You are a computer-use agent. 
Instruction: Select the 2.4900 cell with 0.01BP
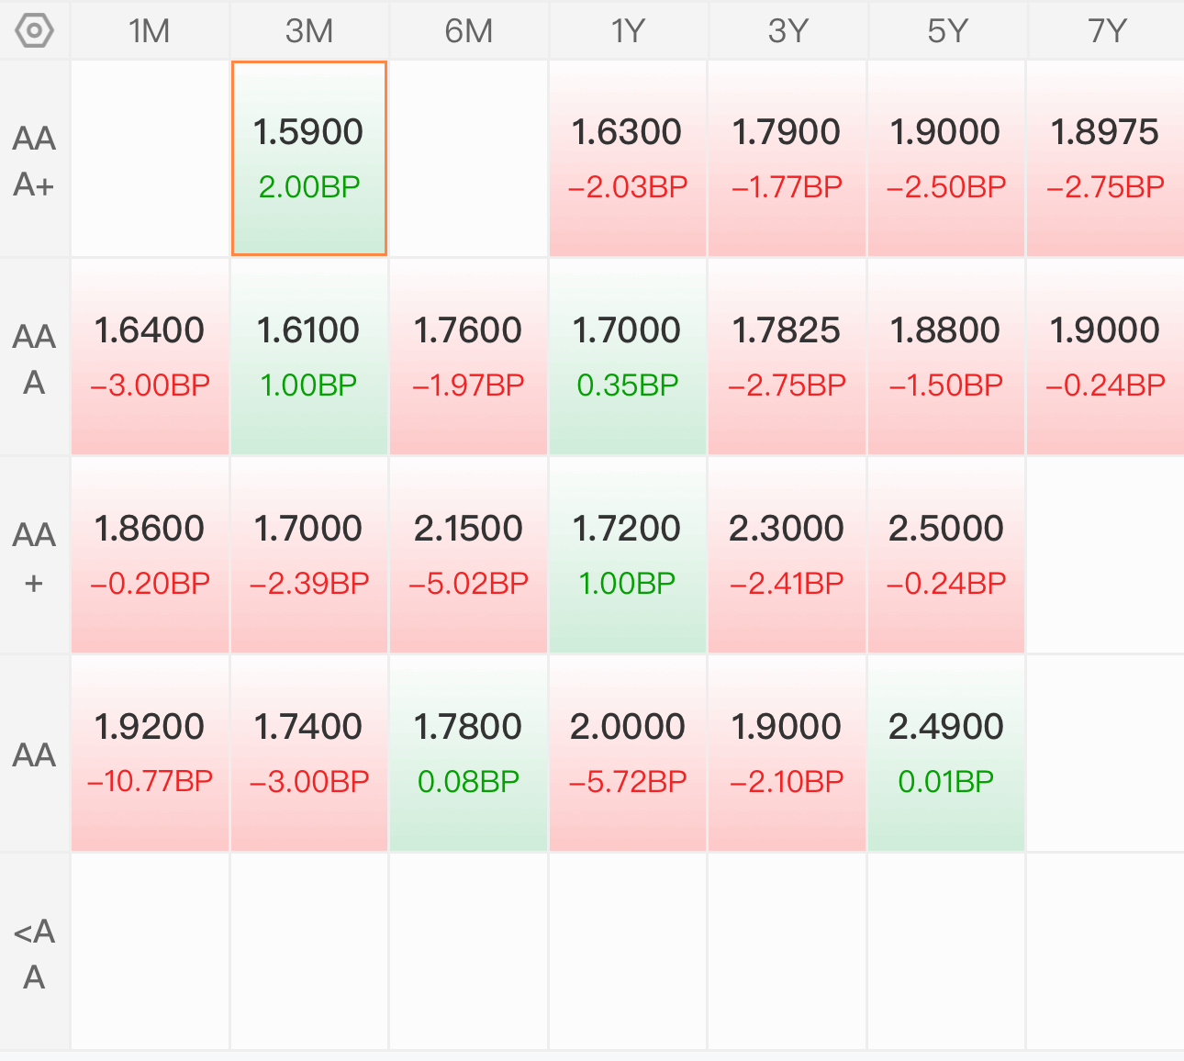pyautogui.click(x=946, y=754)
